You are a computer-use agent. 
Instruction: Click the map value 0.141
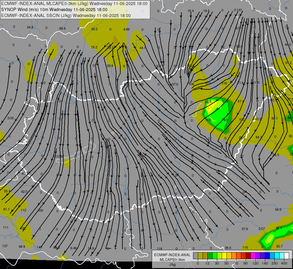[238, 10]
